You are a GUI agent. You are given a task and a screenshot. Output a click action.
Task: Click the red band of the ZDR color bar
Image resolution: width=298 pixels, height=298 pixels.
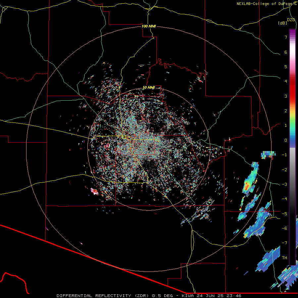[292, 89]
